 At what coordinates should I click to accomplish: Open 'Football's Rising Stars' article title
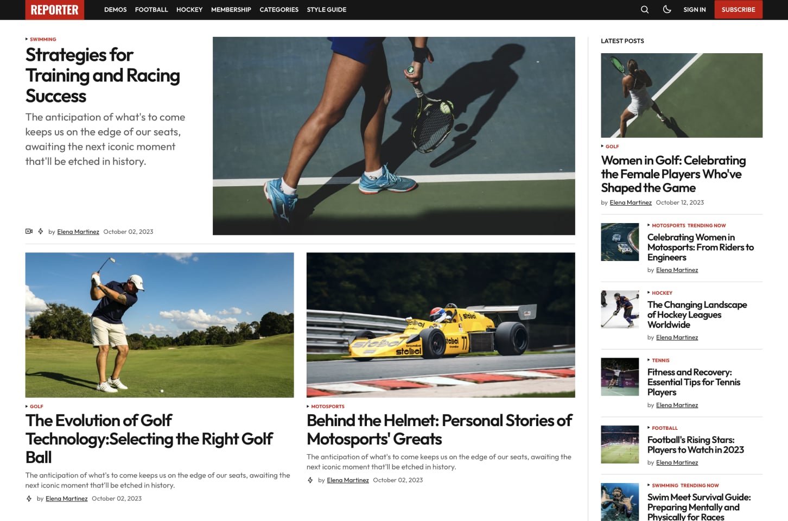(696, 444)
